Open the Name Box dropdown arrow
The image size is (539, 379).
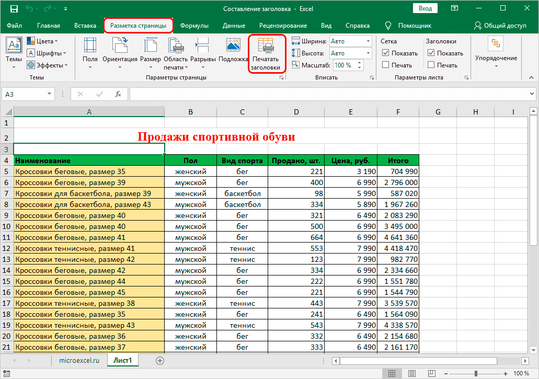(50, 94)
